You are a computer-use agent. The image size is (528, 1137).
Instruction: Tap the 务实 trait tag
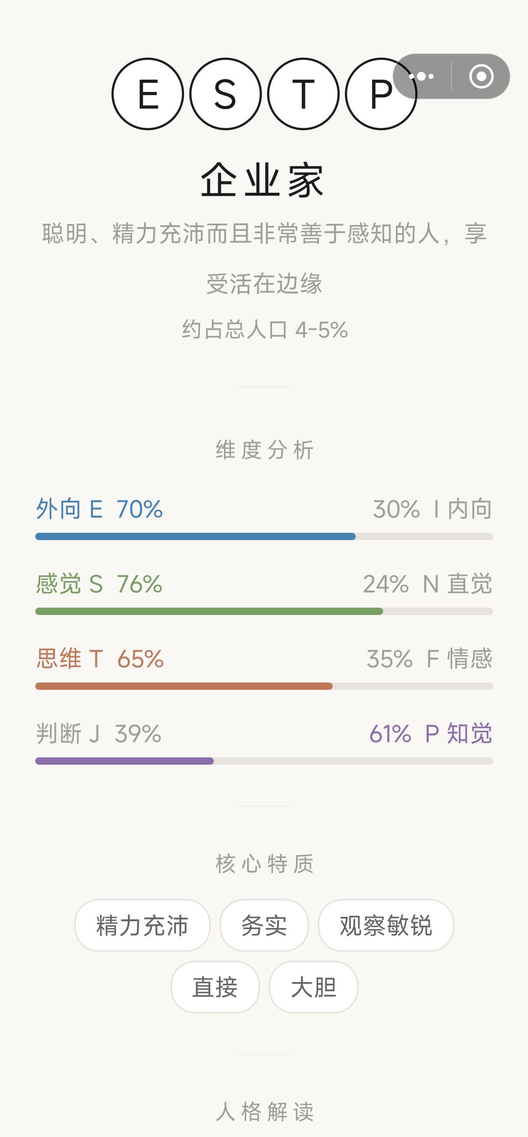point(264,925)
